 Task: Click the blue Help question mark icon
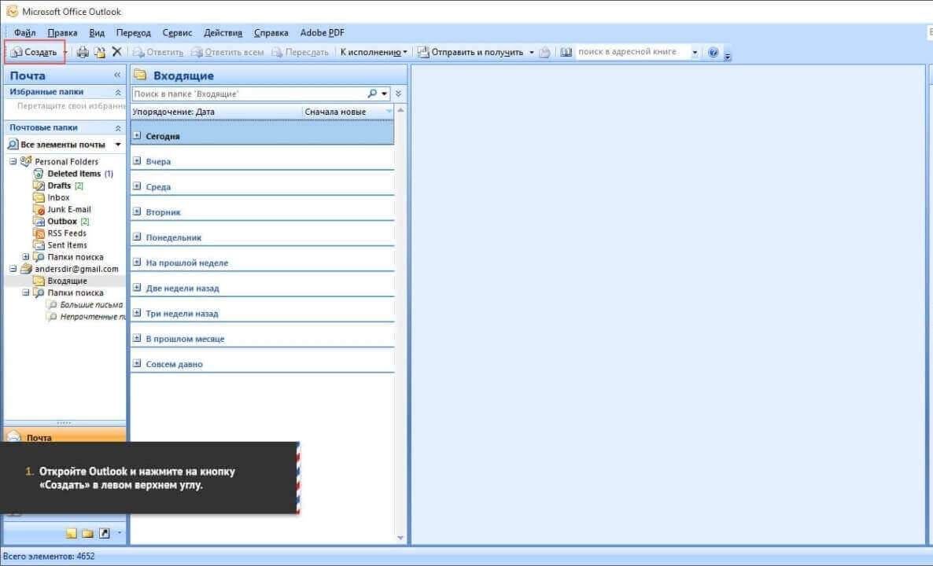(713, 53)
